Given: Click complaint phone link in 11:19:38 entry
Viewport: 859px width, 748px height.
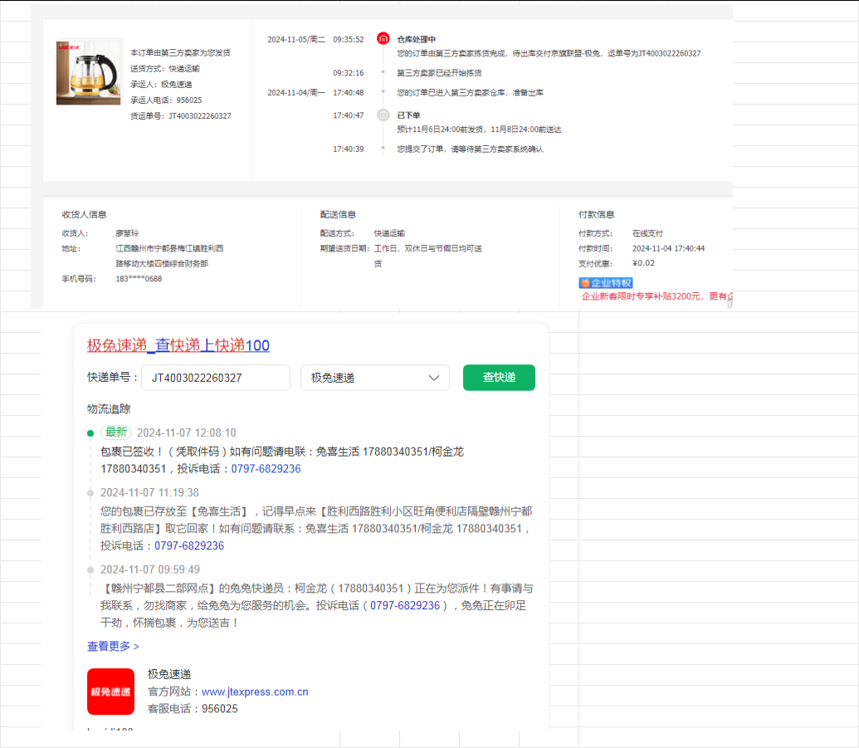Looking at the screenshot, I should click(x=189, y=545).
